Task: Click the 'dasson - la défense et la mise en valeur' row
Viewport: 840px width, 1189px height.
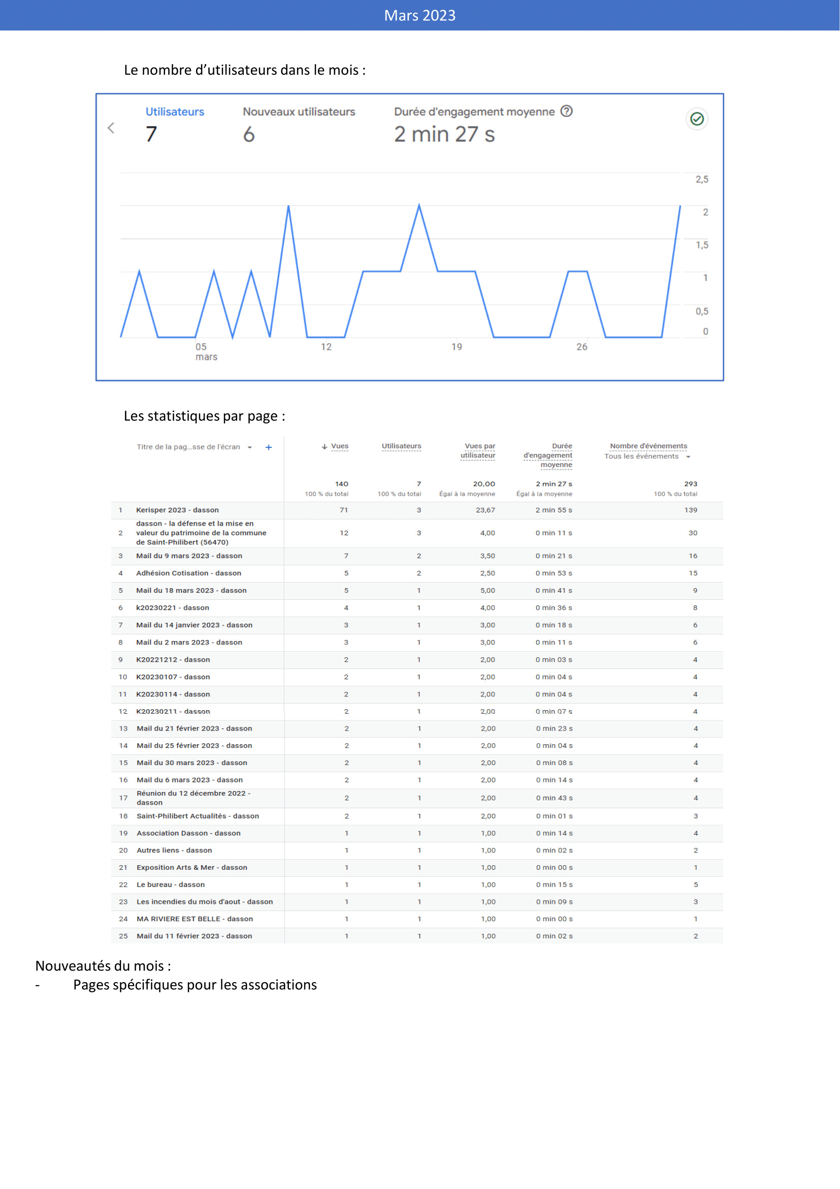Action: coord(417,533)
